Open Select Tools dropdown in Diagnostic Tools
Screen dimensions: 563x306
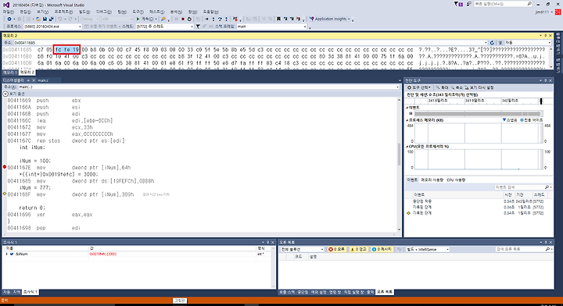coord(419,87)
